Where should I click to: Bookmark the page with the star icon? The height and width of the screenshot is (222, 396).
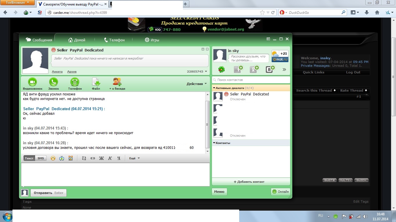pos(262,12)
